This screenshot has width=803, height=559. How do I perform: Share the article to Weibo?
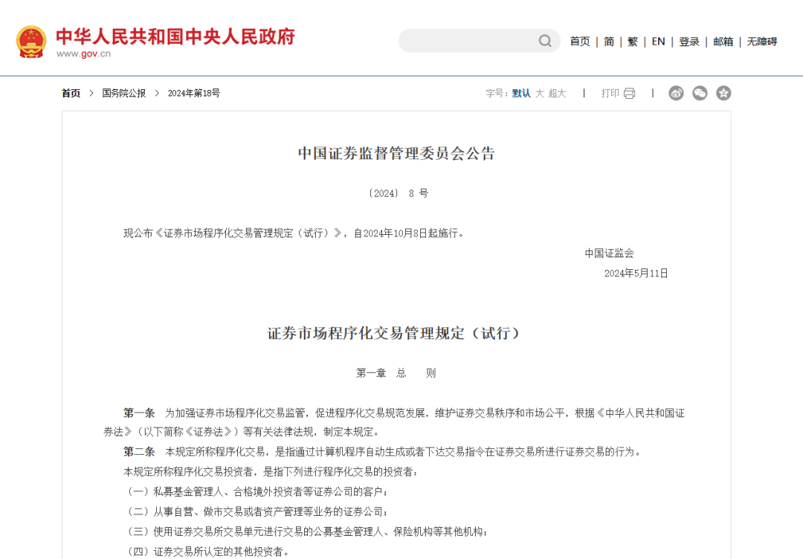[x=676, y=93]
